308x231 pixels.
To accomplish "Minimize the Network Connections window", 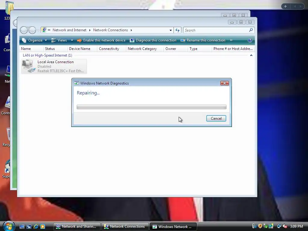I will pyautogui.click(x=232, y=22).
